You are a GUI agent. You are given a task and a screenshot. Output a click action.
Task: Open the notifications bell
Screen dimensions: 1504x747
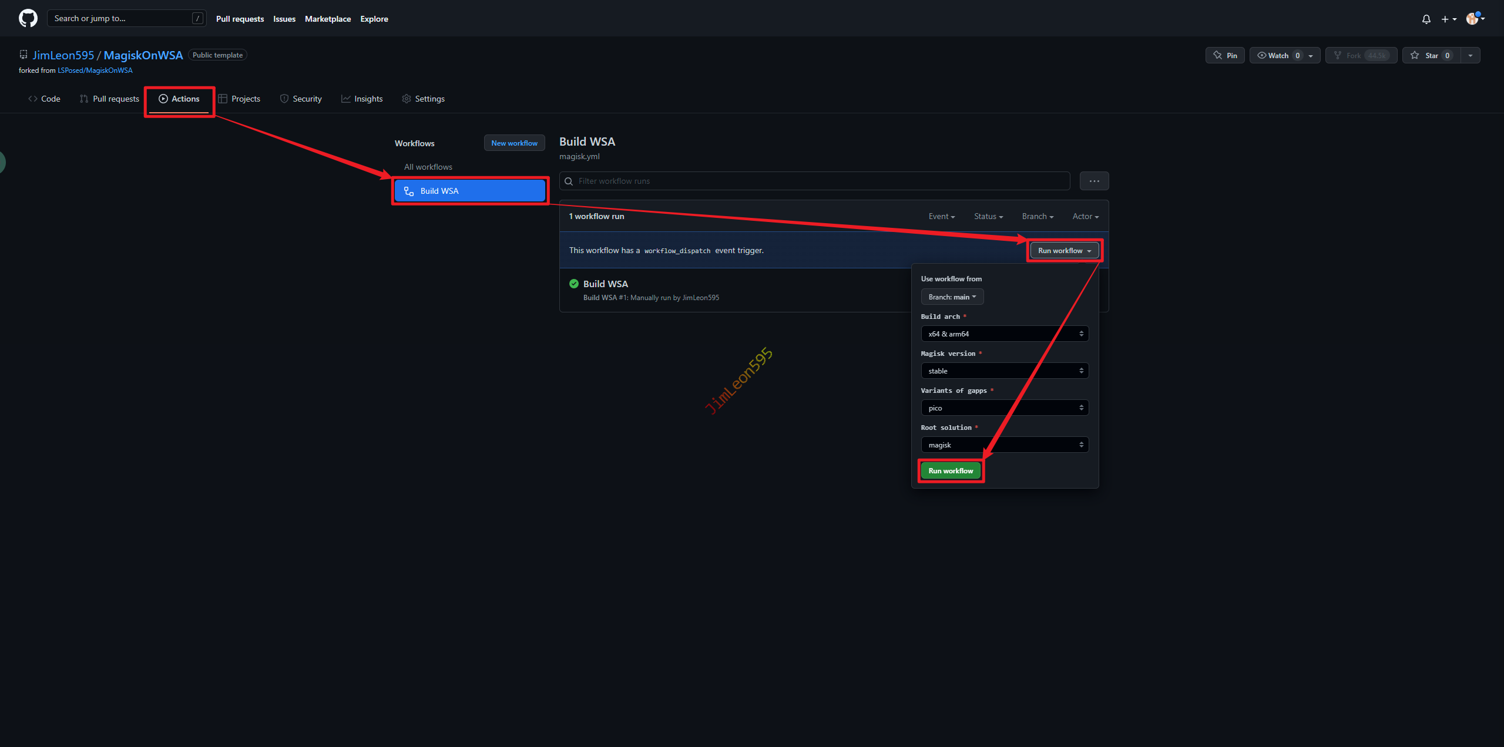pyautogui.click(x=1426, y=19)
